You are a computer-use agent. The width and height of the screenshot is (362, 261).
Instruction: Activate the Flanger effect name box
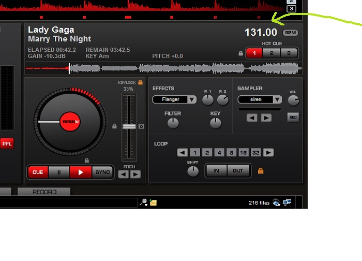(170, 99)
